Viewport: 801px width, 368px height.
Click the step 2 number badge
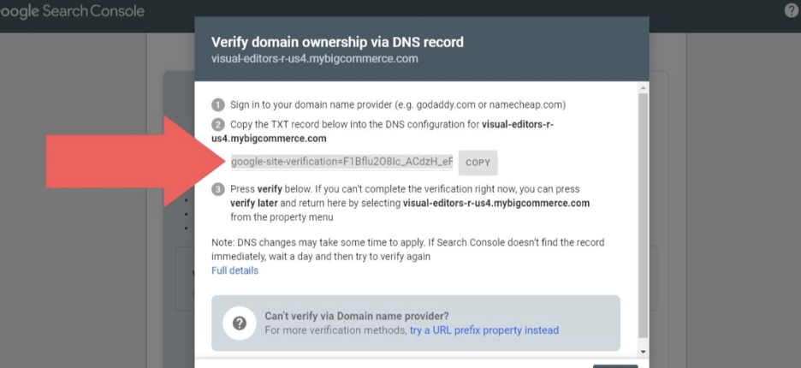pos(218,125)
